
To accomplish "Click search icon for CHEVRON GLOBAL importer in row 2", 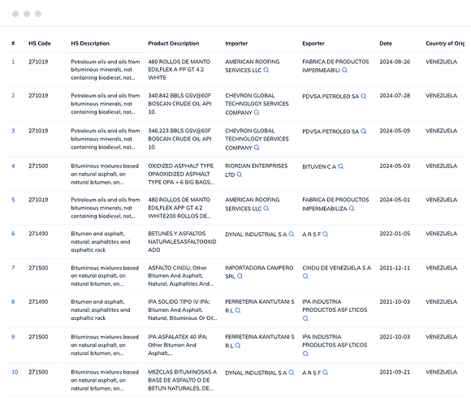I will 257,112.
